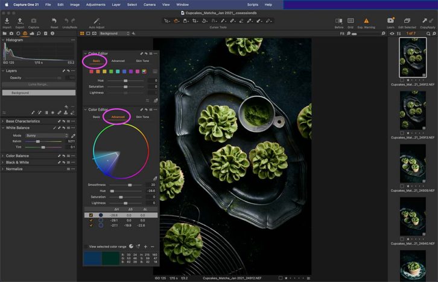
Task: Open the Metadata info tool tab
Action: (x=52, y=34)
